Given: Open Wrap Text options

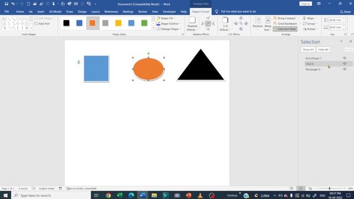Looking at the screenshot, I should (x=268, y=24).
